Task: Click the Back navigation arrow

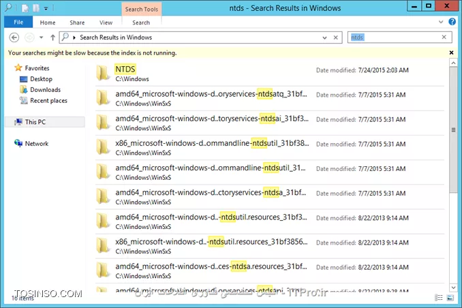Action: (14, 37)
